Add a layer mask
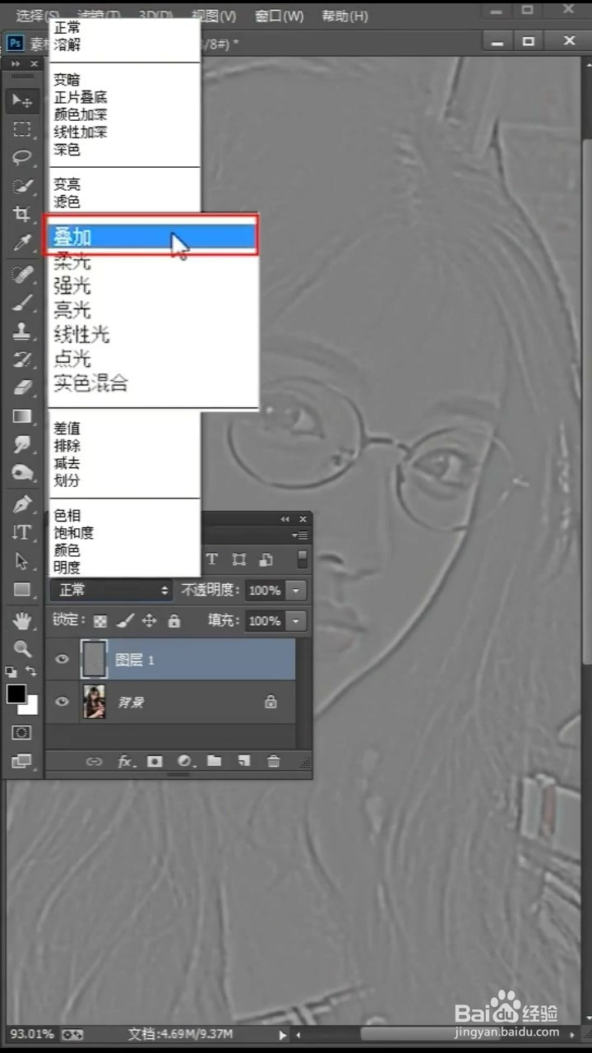Viewport: 592px width, 1053px height. (154, 762)
